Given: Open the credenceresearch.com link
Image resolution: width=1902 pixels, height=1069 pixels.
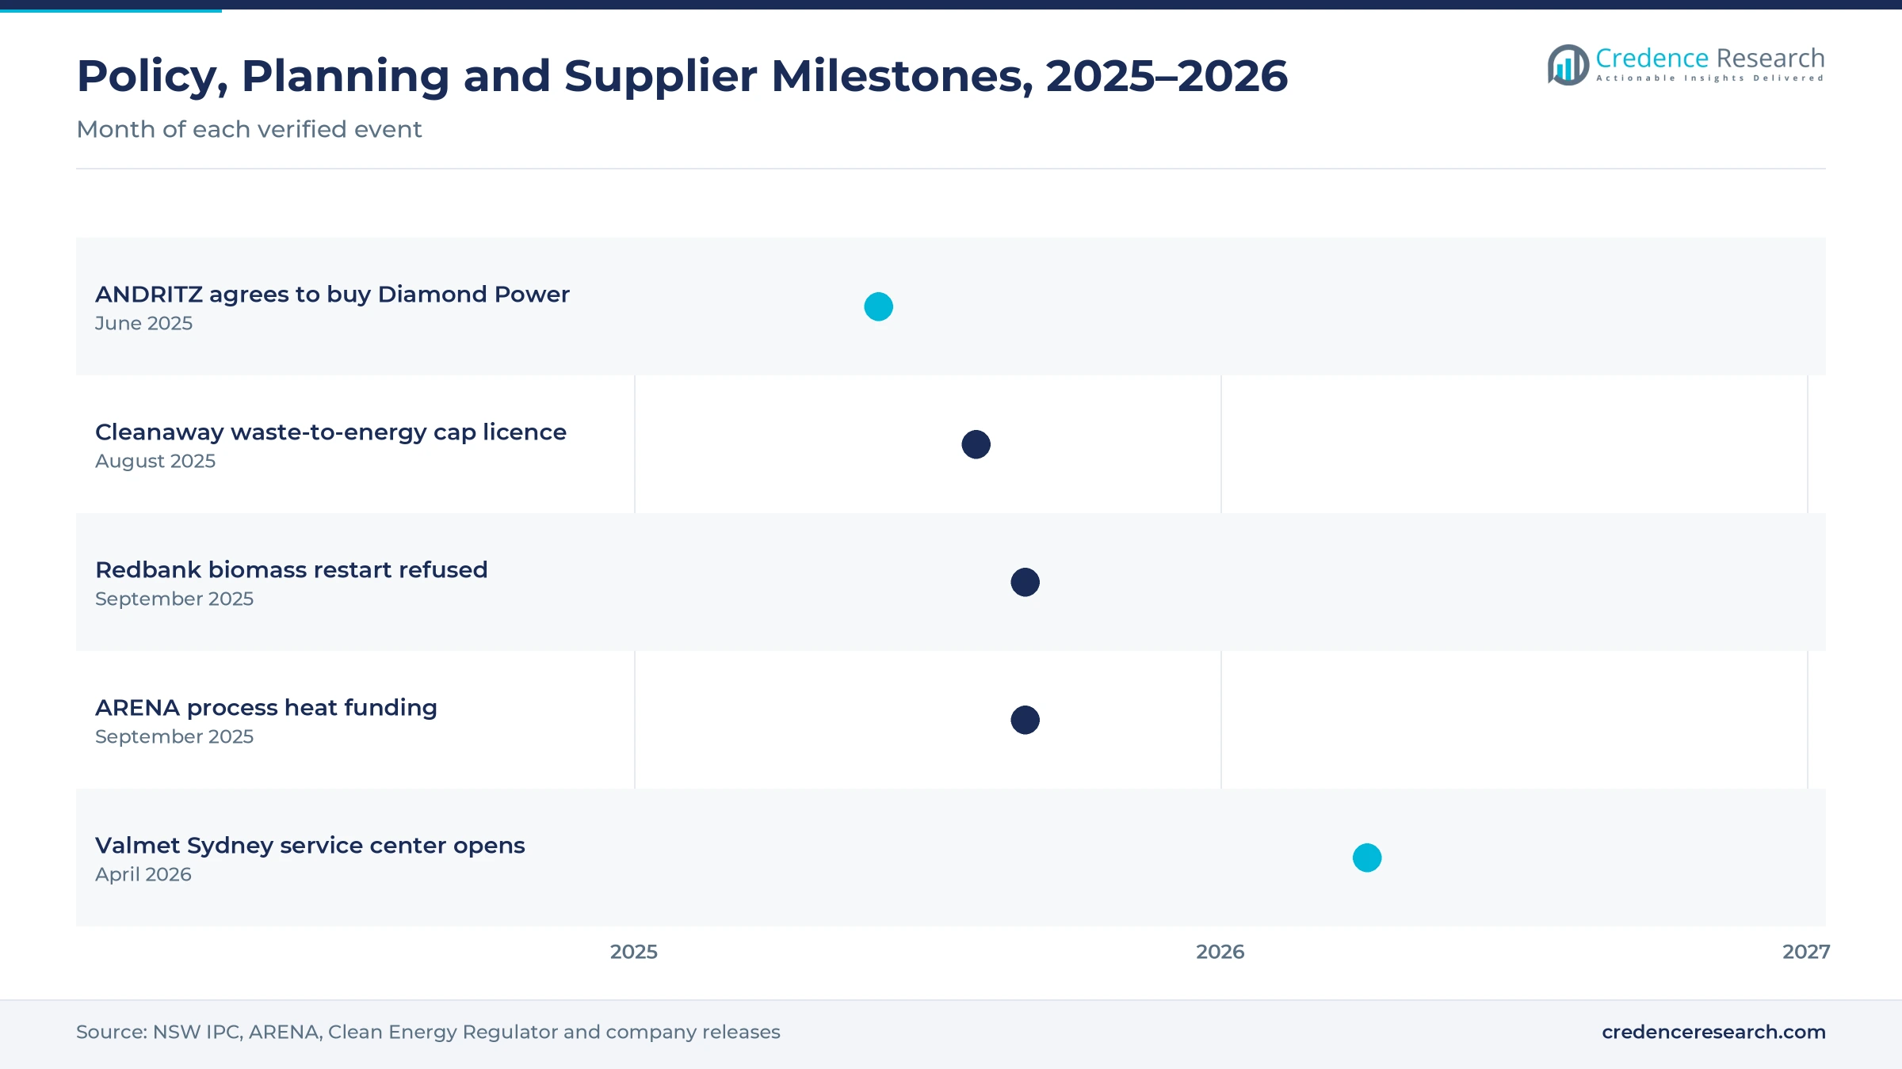Looking at the screenshot, I should coord(1713,1032).
